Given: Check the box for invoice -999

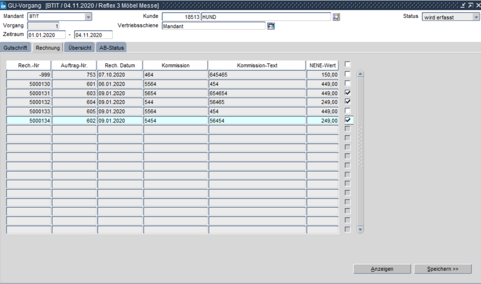Looking at the screenshot, I should pyautogui.click(x=347, y=74).
